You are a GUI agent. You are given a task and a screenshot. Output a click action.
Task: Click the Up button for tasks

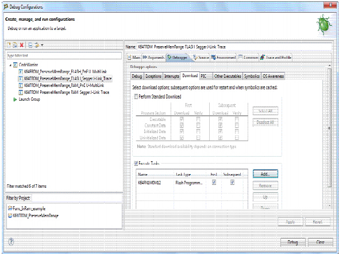click(265, 197)
